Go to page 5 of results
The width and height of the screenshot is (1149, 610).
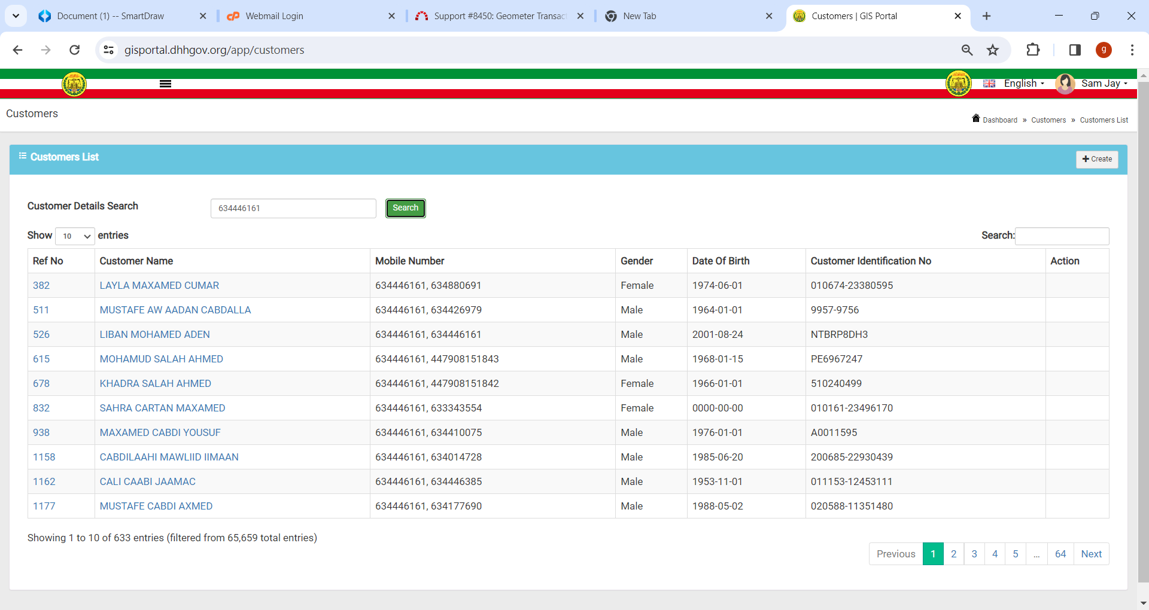[1016, 554]
